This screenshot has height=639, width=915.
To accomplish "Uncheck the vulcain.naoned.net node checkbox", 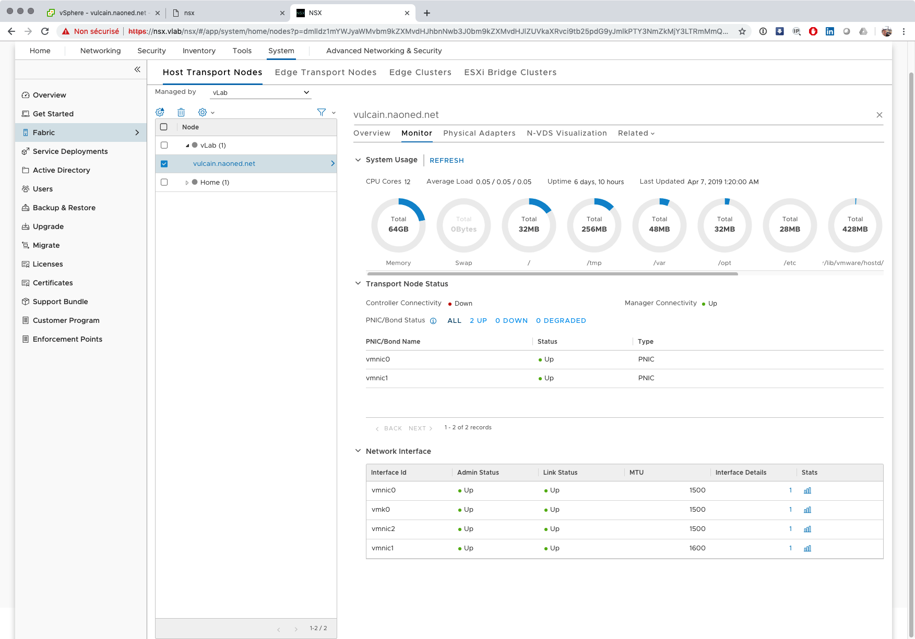I will point(164,164).
